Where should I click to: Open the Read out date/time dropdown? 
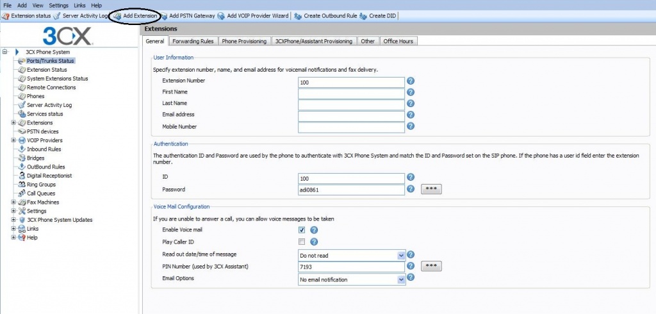click(x=401, y=255)
